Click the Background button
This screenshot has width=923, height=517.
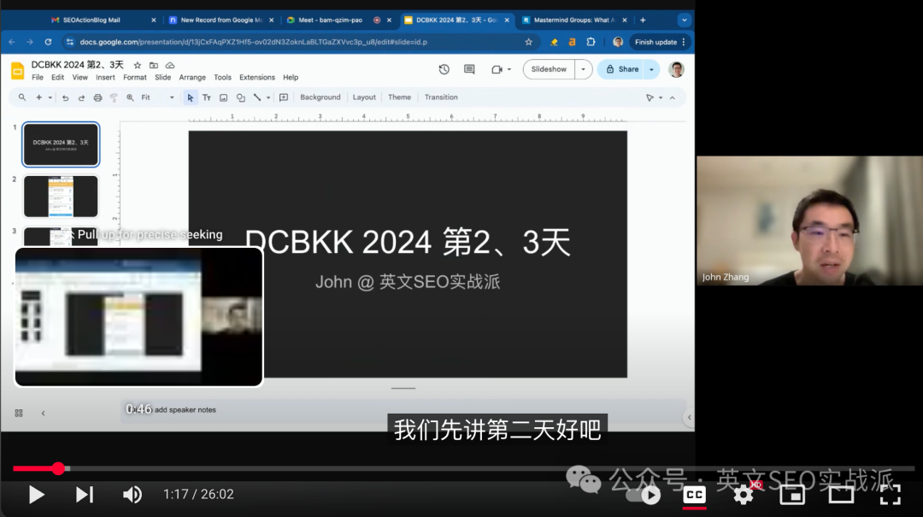point(320,97)
